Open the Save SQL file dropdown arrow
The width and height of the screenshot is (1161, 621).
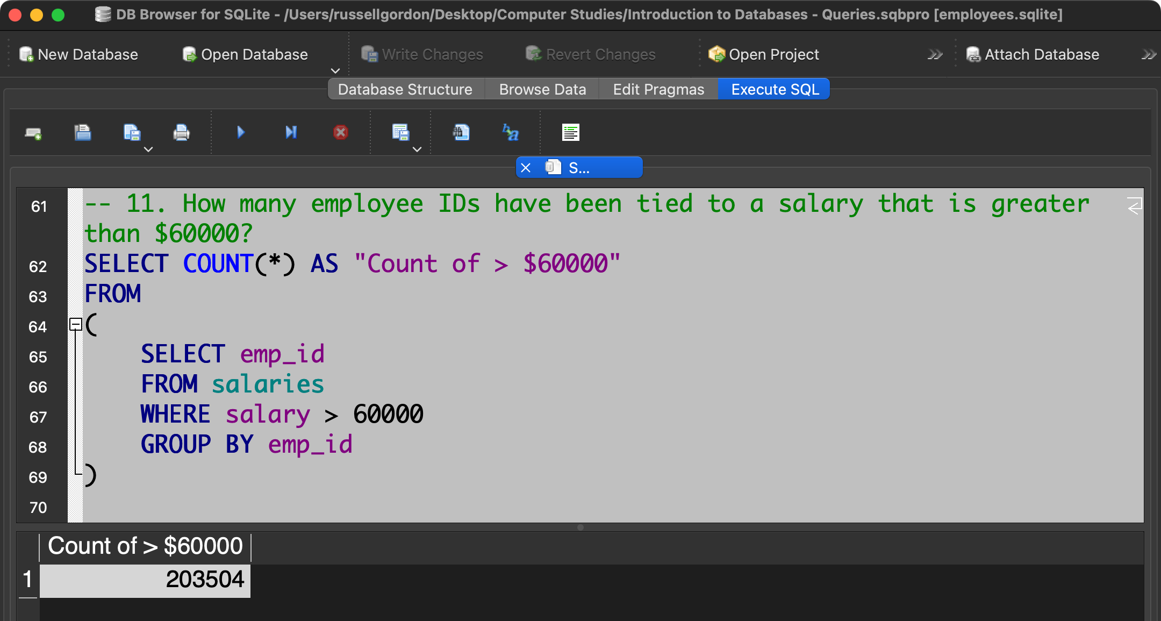(x=148, y=149)
